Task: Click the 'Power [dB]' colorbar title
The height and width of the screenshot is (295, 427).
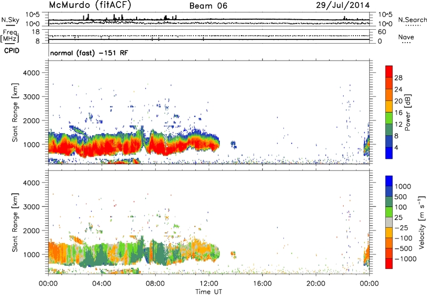Action: pyautogui.click(x=407, y=112)
